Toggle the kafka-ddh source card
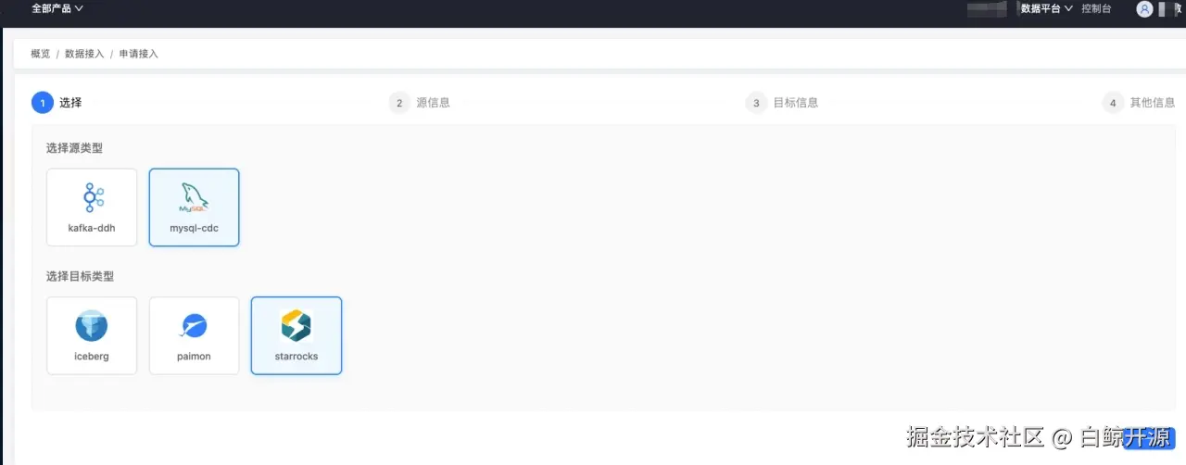Screen dimensions: 1186x465 pos(92,207)
